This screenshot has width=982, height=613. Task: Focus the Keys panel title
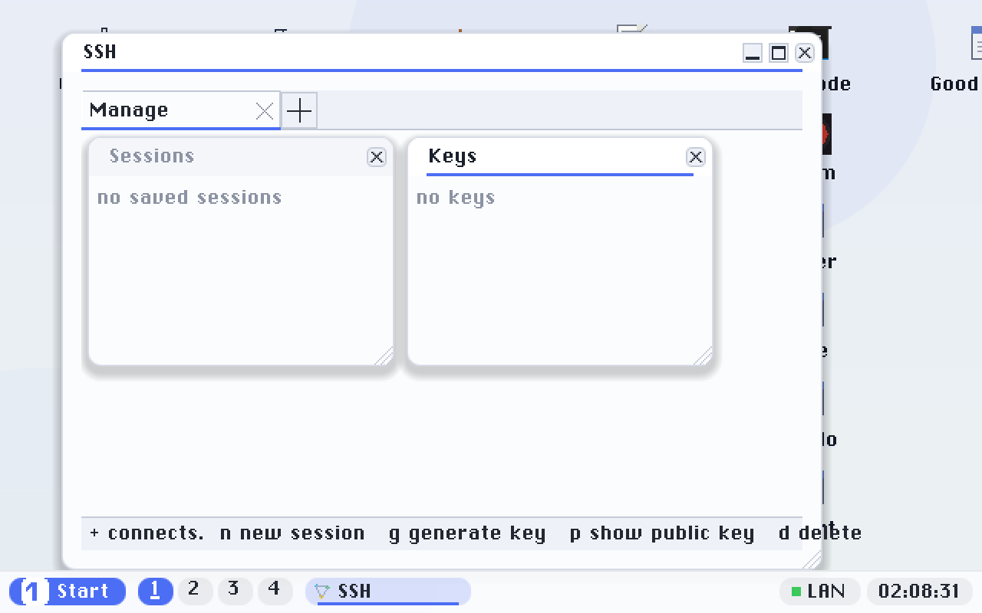pos(453,156)
